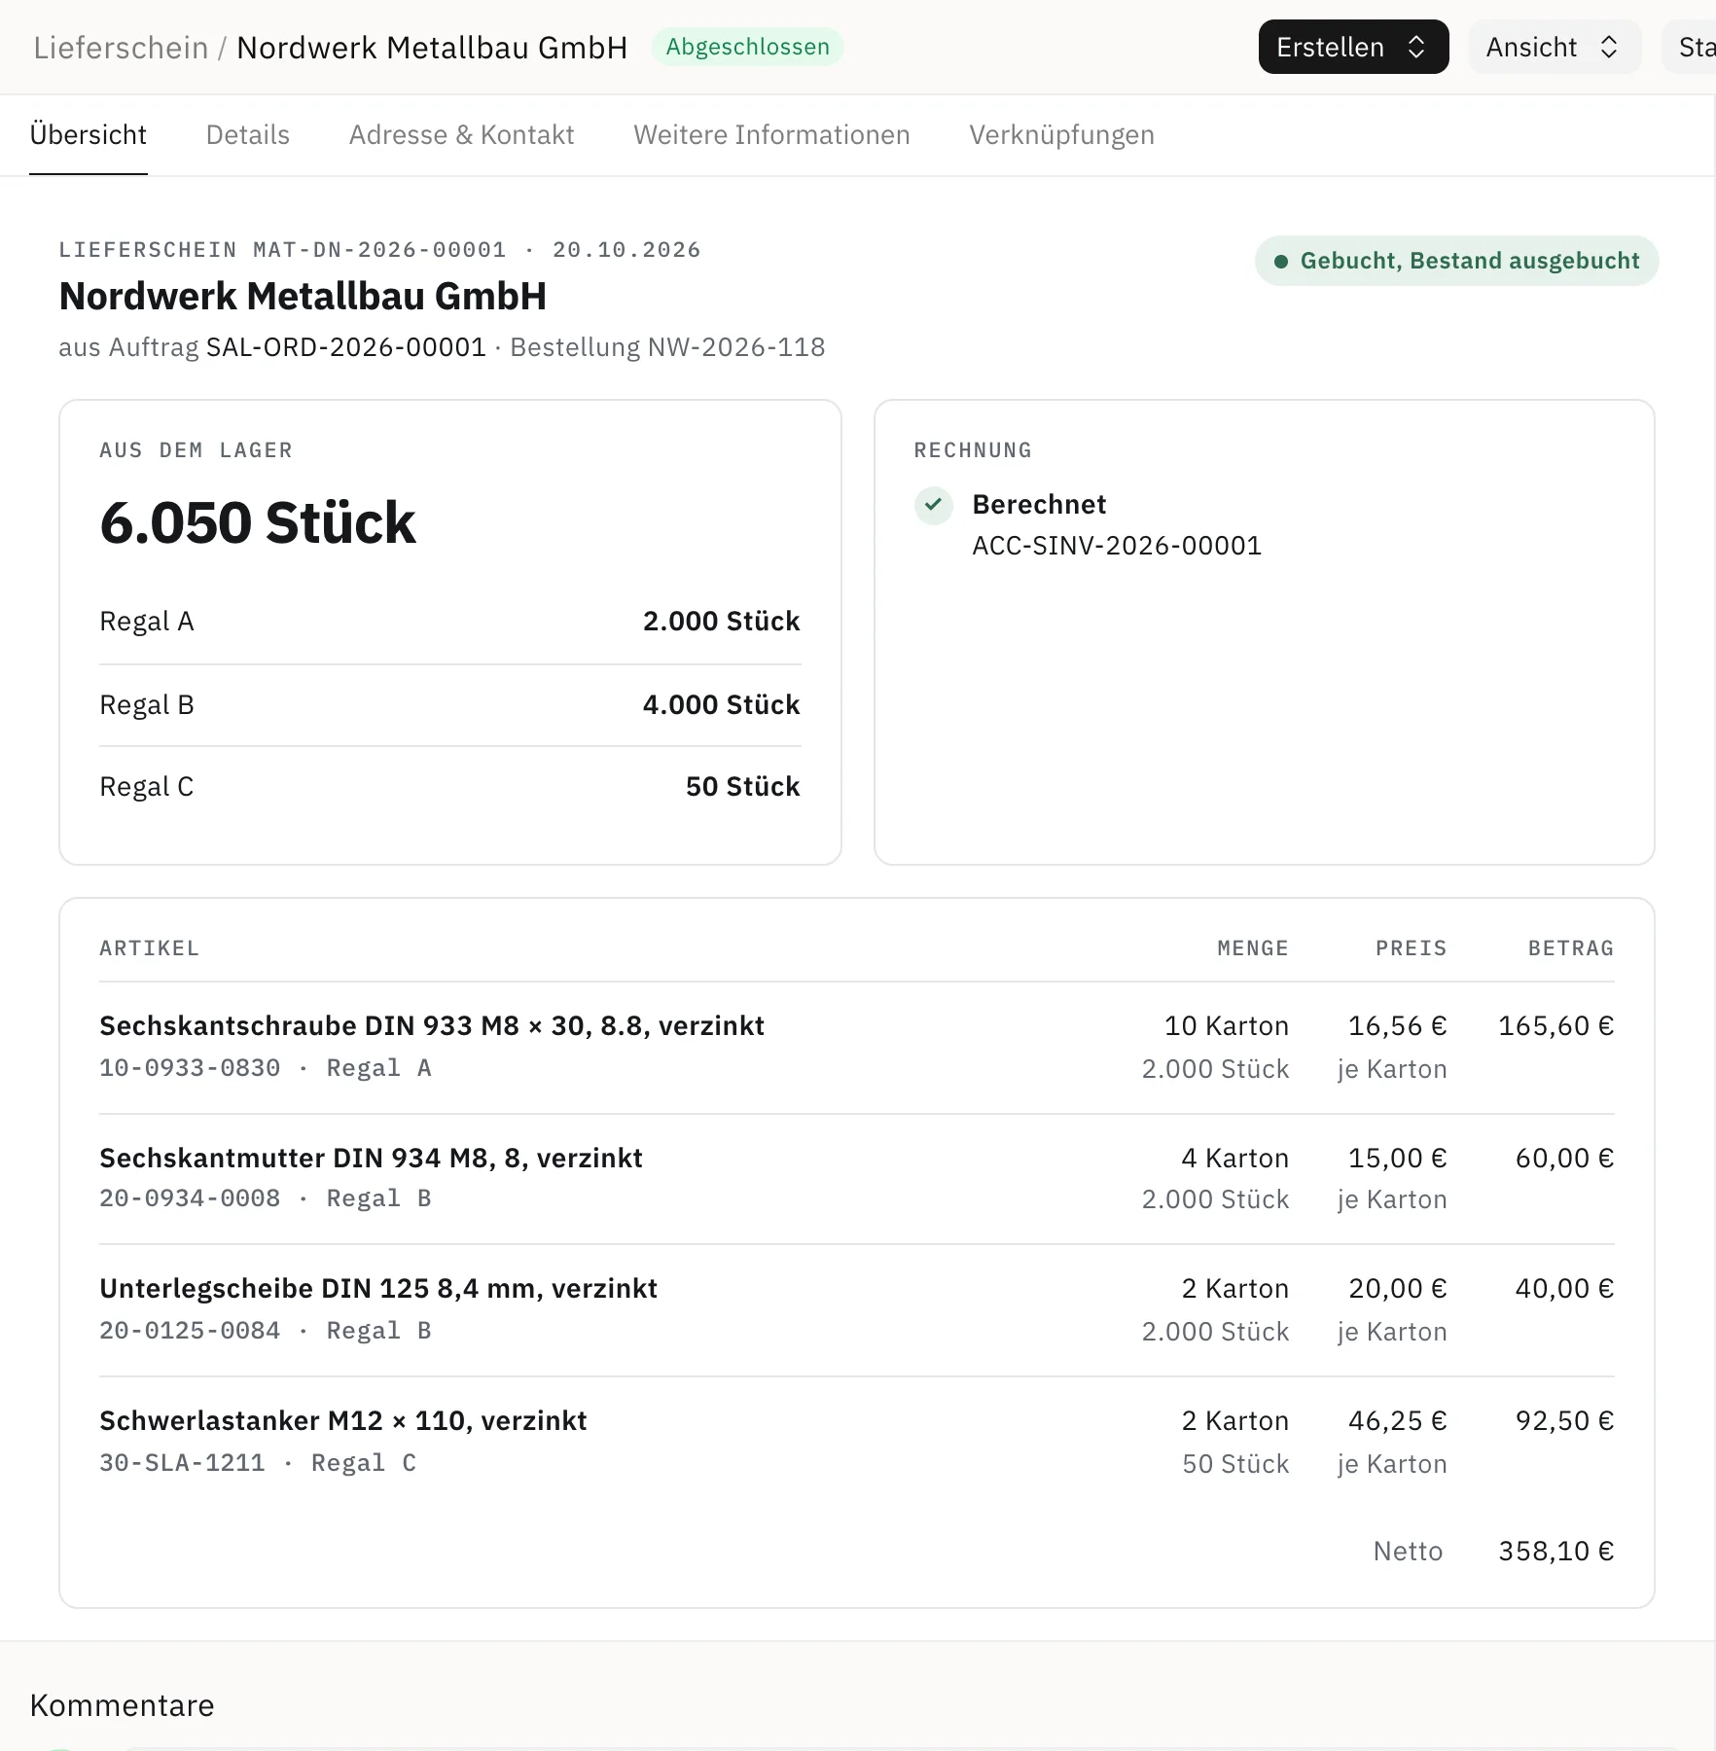1716x1751 pixels.
Task: Open the Ansicht dropdown
Action: 1554,47
